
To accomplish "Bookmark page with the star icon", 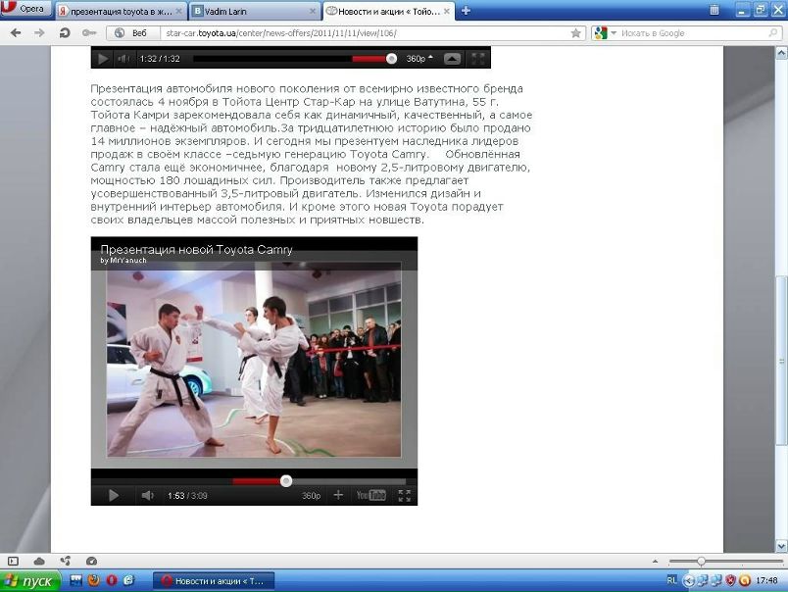I will click(x=575, y=33).
